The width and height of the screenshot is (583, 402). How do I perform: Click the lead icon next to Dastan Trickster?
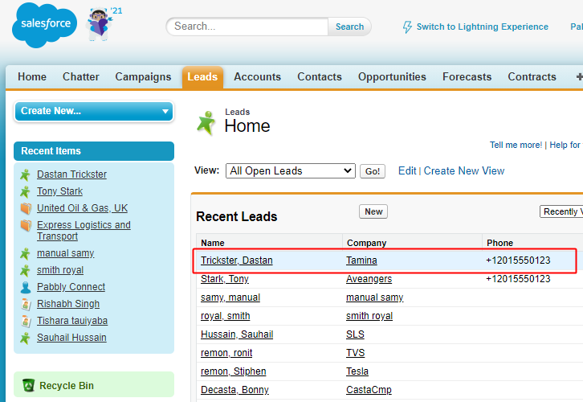pyautogui.click(x=25, y=174)
